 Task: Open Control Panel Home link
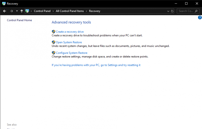coord(19,20)
